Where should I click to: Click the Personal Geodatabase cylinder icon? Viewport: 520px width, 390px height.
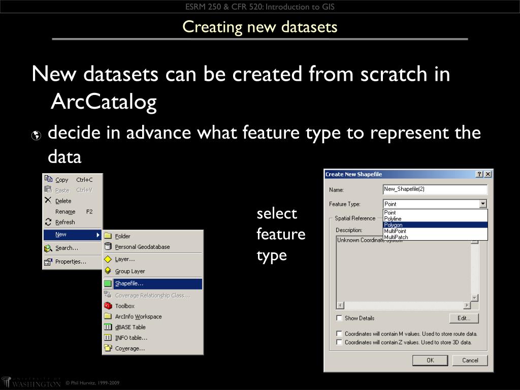[x=108, y=246]
